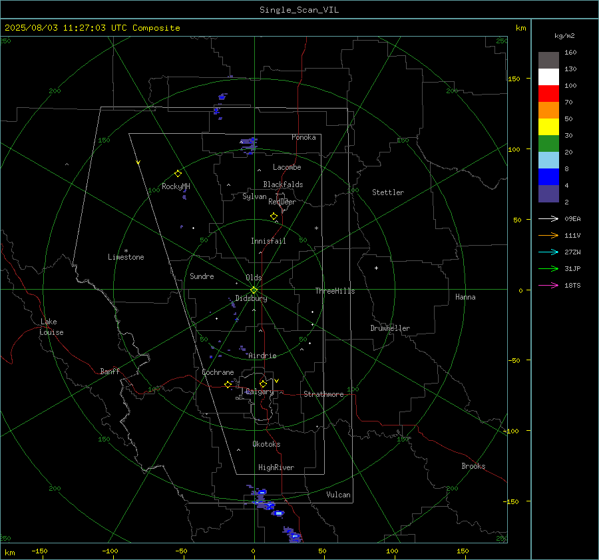Select the yellow diamond marker below RedDeer
Viewport: 599px width, 560px height.
pyautogui.click(x=274, y=216)
